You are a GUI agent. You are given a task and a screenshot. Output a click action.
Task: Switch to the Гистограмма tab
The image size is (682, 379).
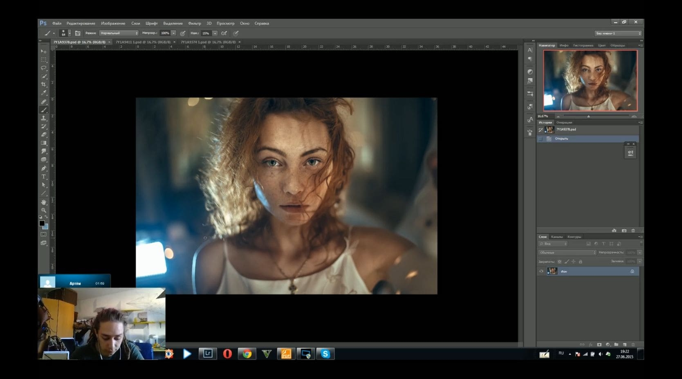[583, 45]
